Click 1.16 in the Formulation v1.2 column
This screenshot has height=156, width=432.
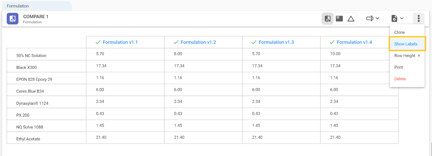pos(178,78)
